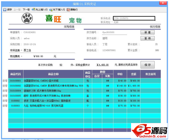Click 保存 label in the toolbar
Screen dimensions: 169x140
click(x=9, y=10)
